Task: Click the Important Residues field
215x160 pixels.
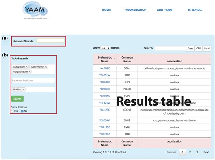Action: pos(33,80)
